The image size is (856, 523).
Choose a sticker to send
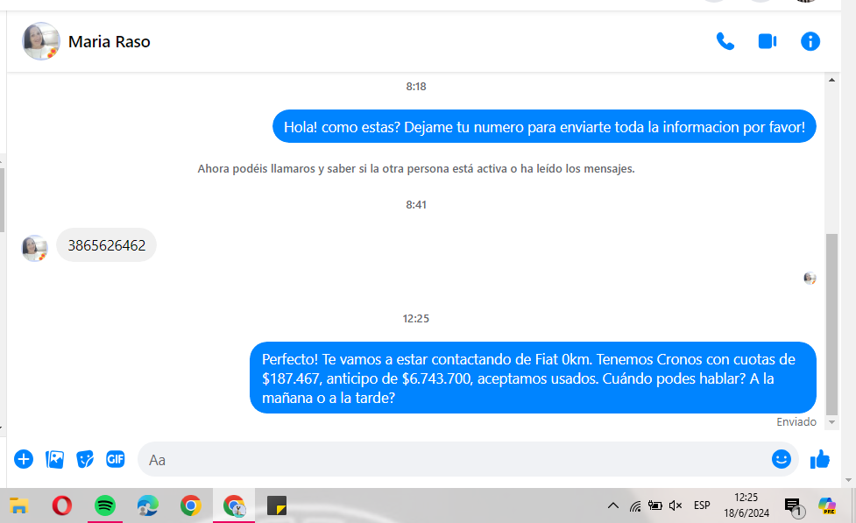(85, 459)
